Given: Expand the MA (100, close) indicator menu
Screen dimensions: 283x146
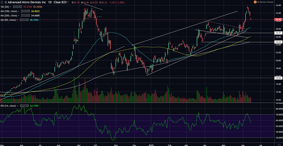Looking at the screenshot, I should click(x=18, y=11).
